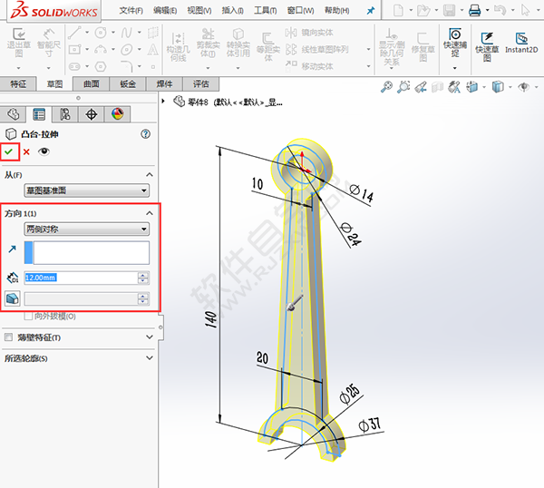Select the Sketch Fillet tool

point(127,66)
